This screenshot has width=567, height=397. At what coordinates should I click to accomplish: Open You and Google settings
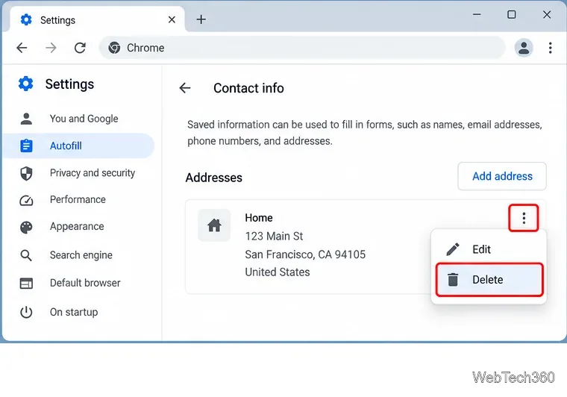coord(78,119)
